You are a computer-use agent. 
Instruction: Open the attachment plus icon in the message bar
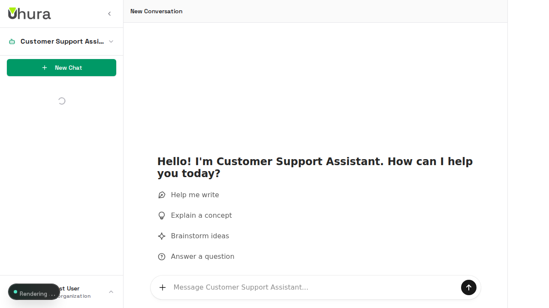162,287
